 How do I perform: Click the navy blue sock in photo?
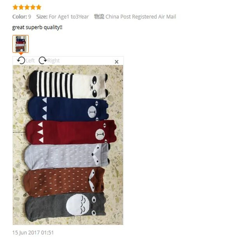point(68,109)
